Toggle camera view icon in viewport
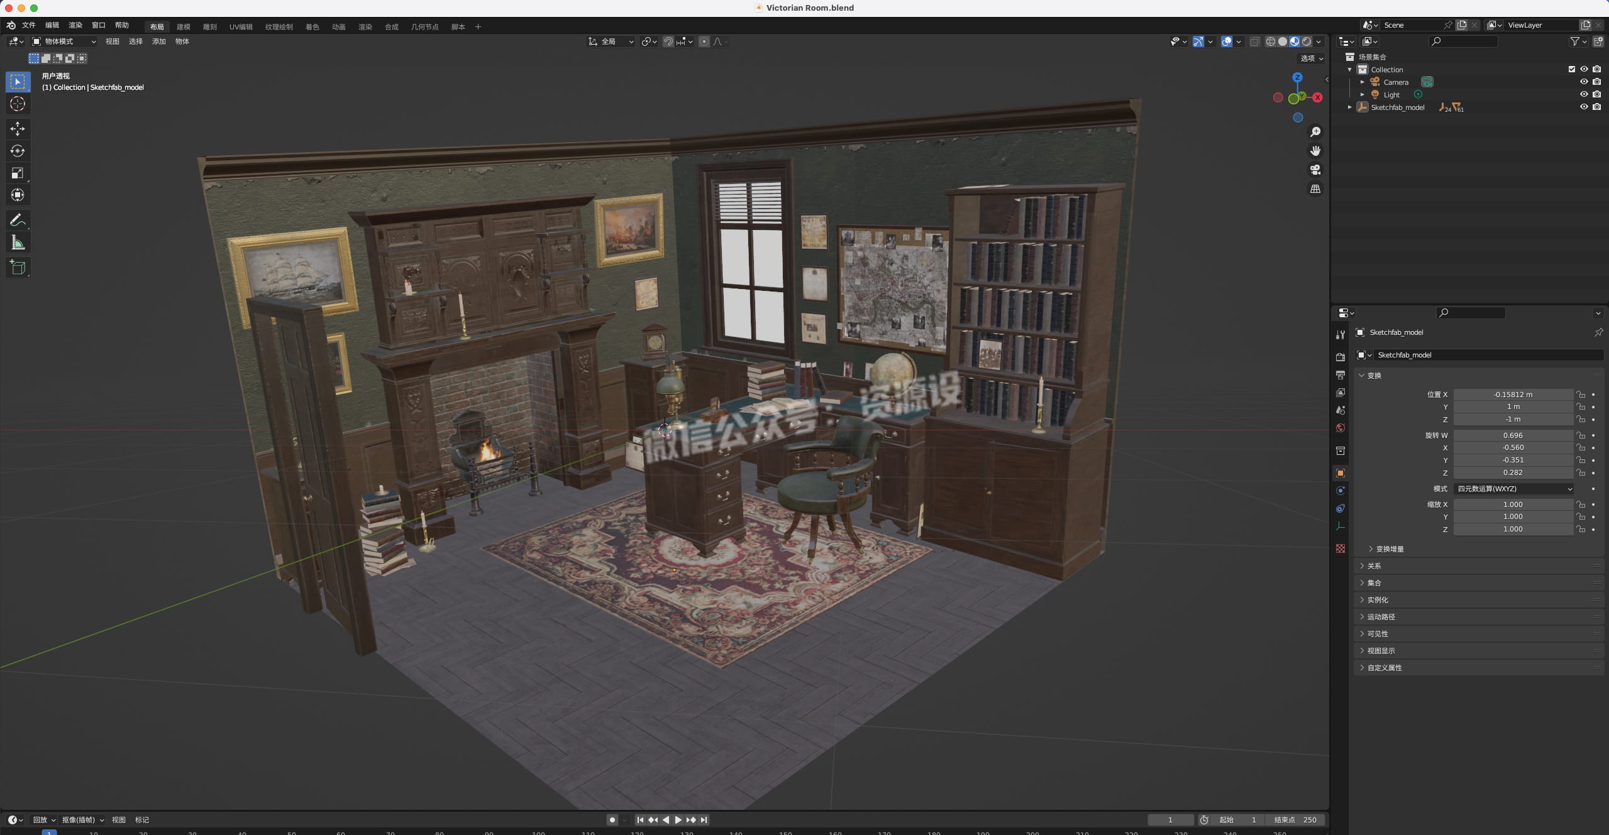 coord(1315,170)
